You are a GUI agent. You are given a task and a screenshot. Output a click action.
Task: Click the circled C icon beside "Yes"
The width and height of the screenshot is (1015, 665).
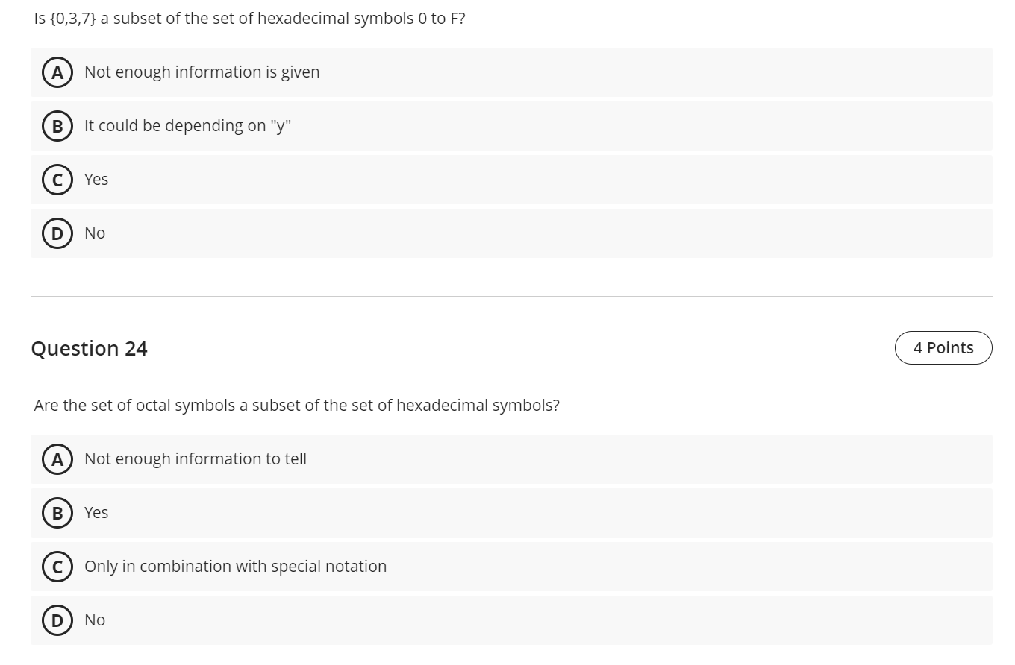(x=57, y=180)
